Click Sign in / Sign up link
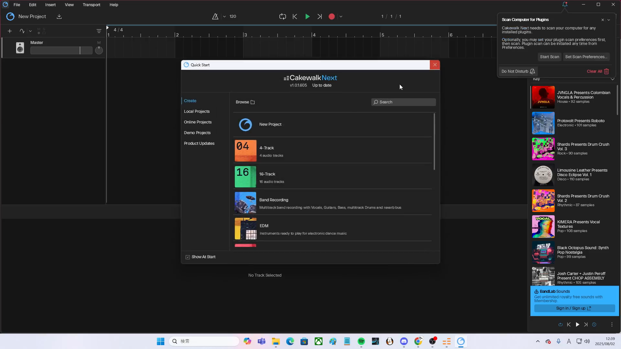 click(x=574, y=308)
